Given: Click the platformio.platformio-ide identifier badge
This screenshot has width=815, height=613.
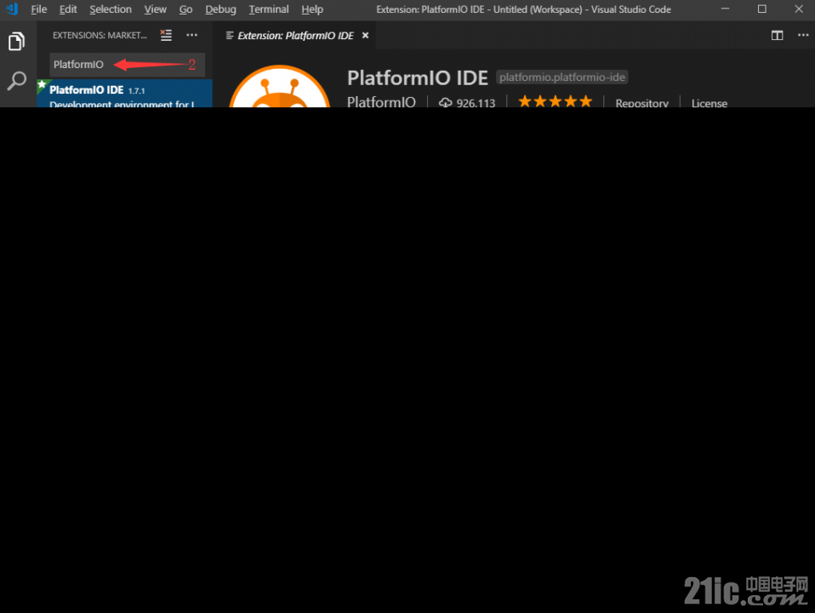Looking at the screenshot, I should [561, 77].
